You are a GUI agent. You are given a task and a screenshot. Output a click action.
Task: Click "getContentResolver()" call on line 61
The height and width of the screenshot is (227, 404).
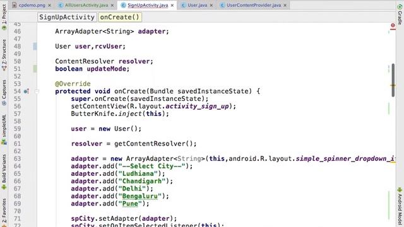pyautogui.click(x=153, y=144)
